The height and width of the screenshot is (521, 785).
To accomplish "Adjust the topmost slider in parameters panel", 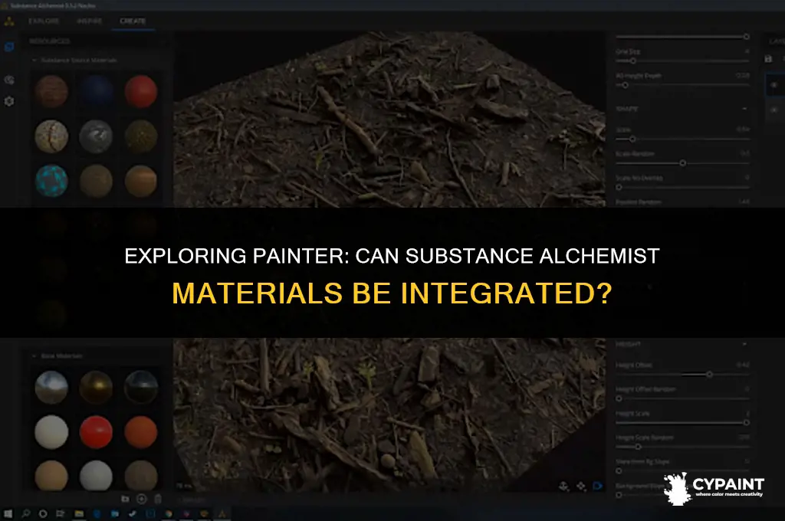I will point(746,37).
